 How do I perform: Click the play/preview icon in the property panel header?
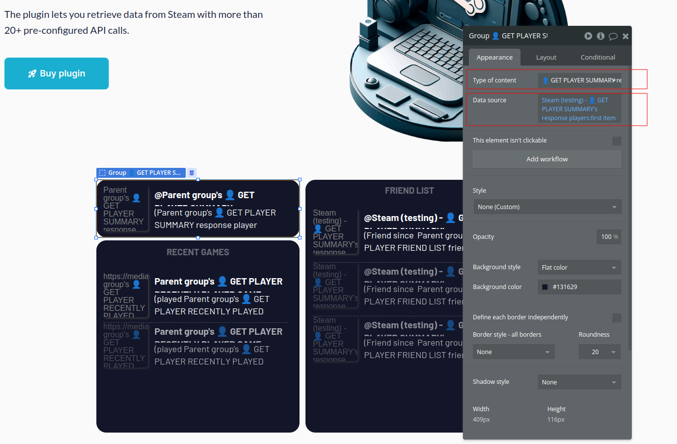(588, 36)
